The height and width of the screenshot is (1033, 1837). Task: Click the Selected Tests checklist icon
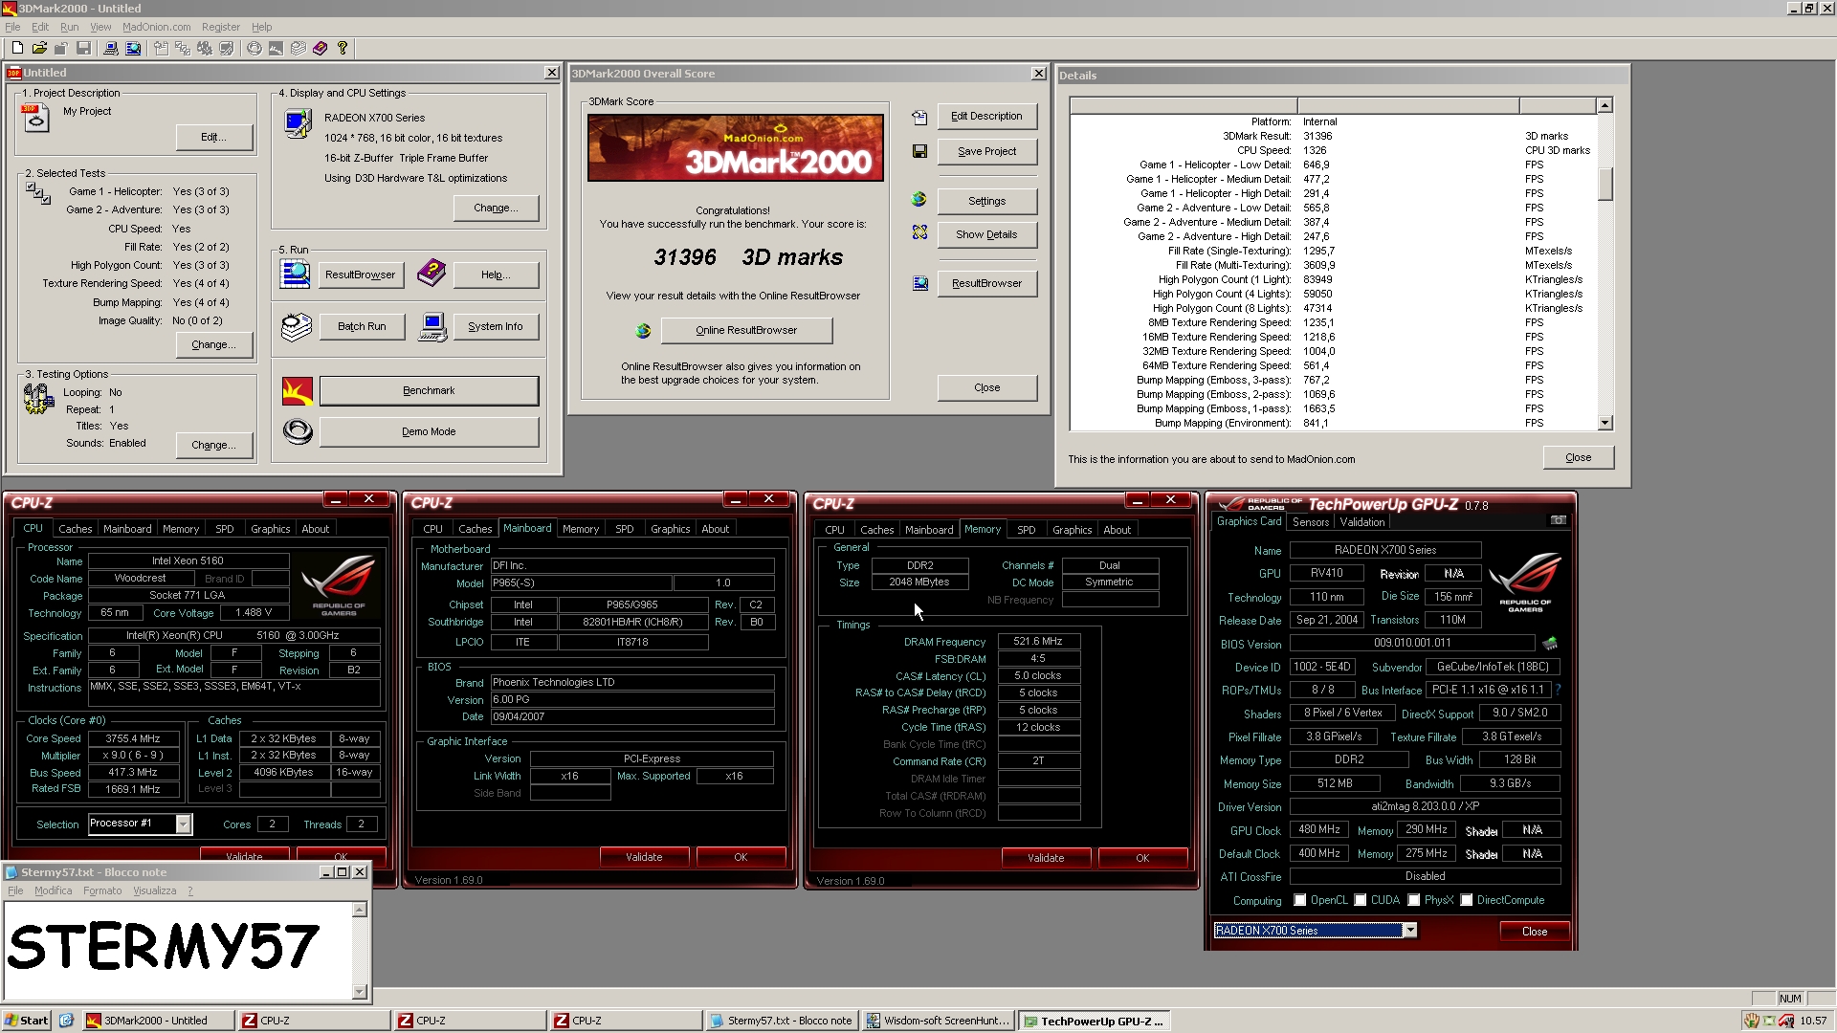[x=38, y=193]
